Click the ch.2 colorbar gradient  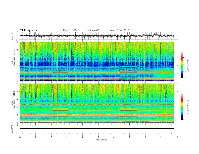coord(182,106)
